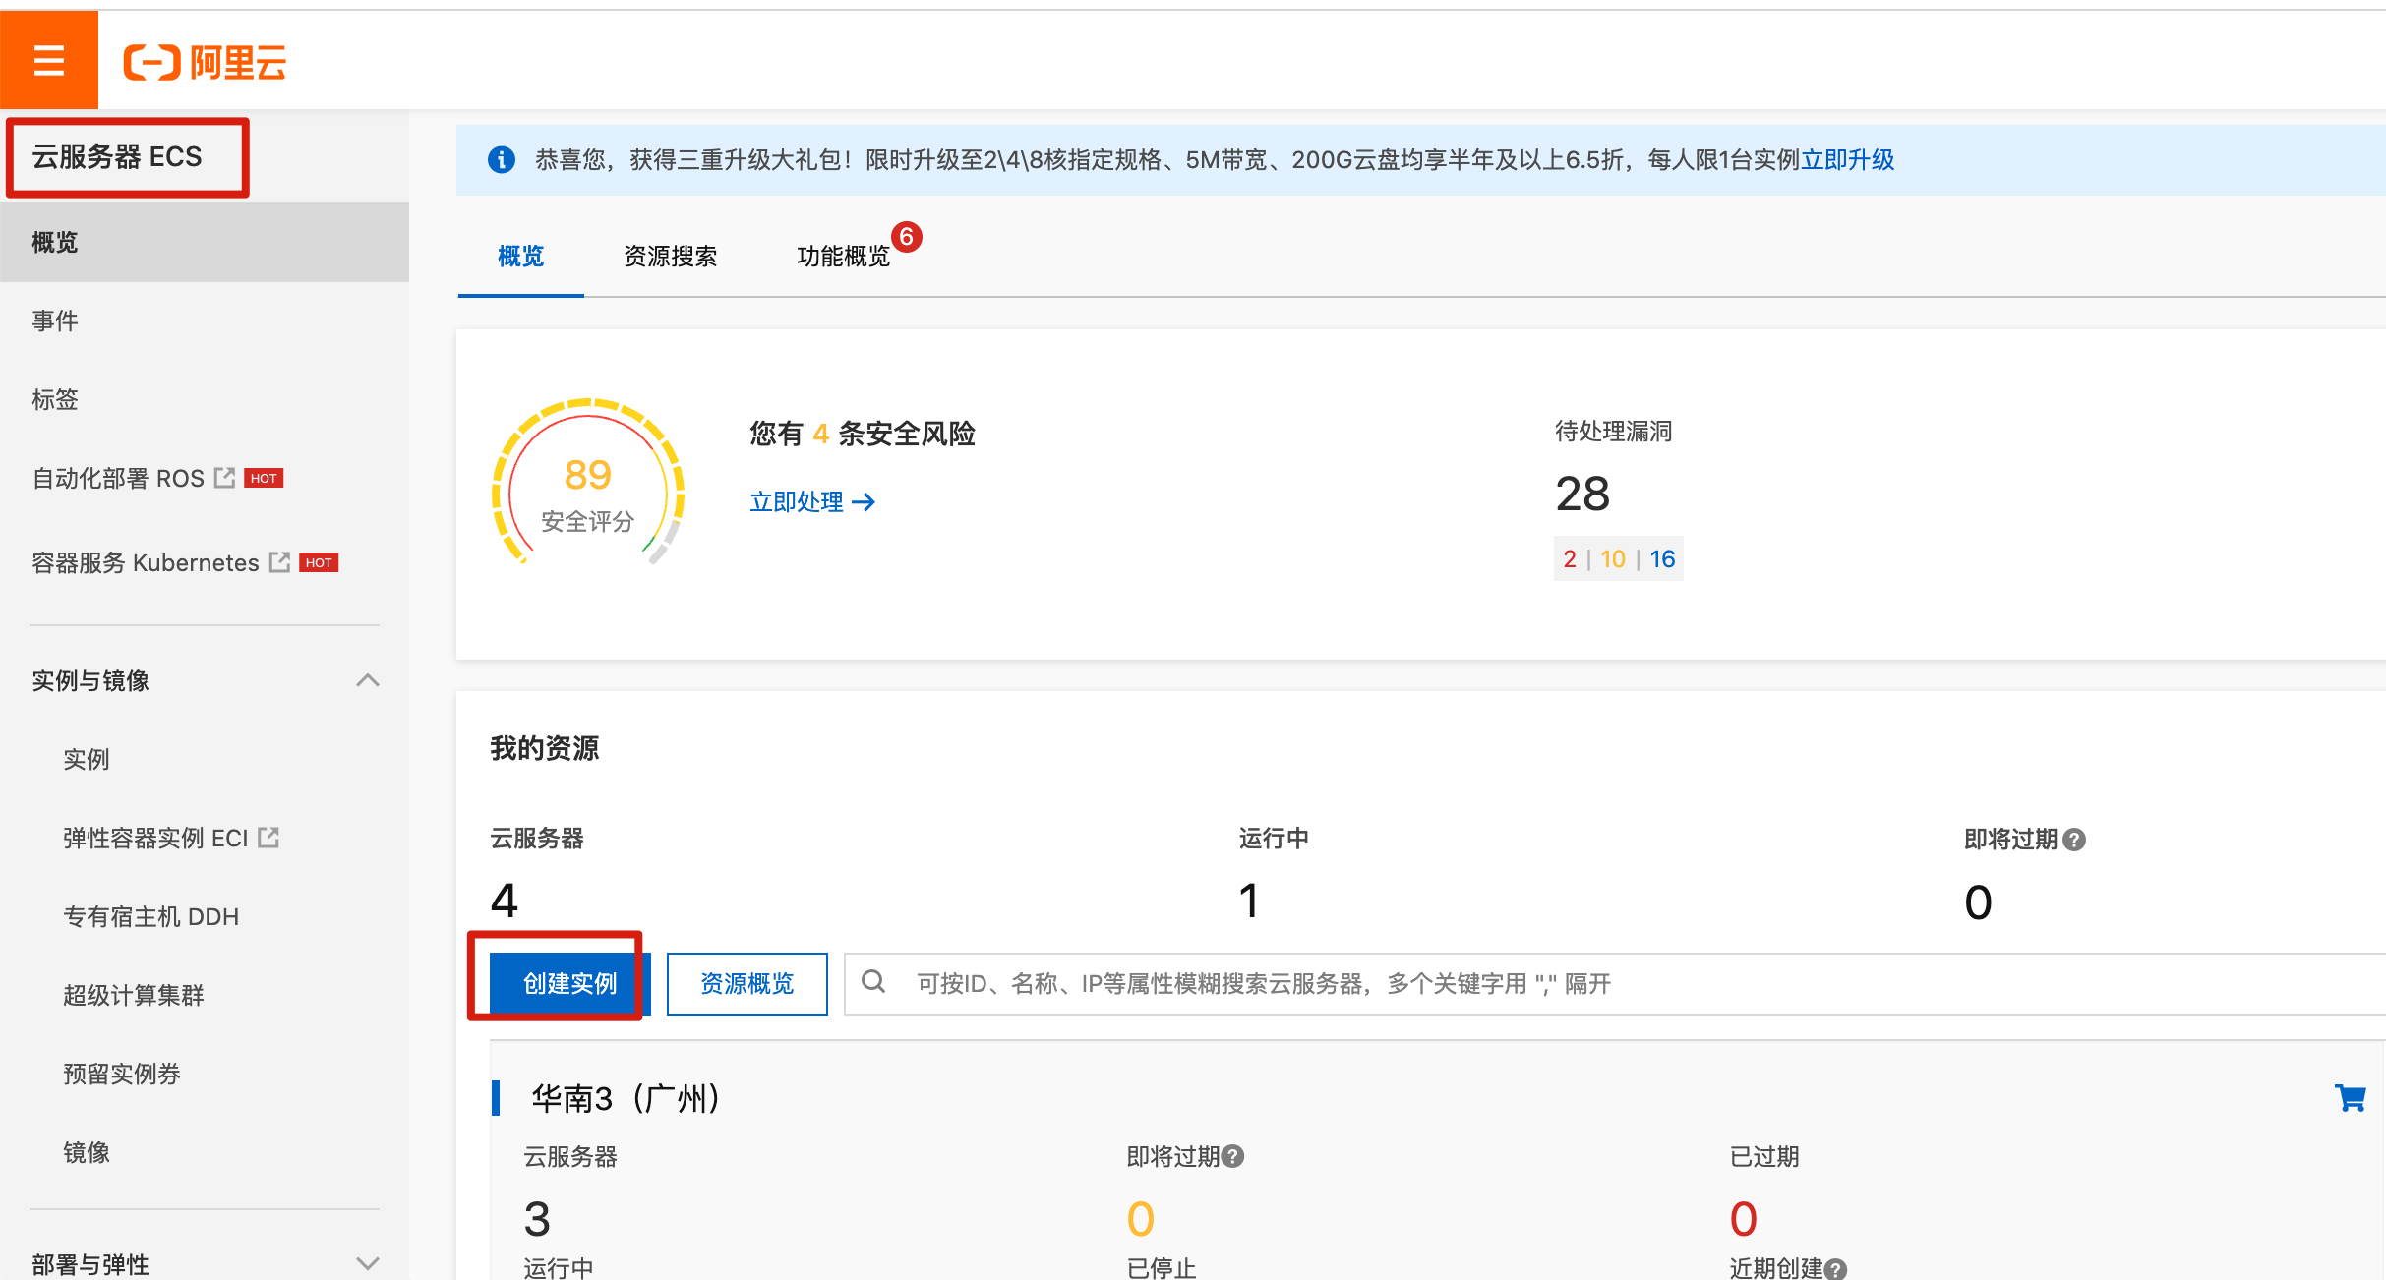2386x1280 pixels.
Task: Click the HOT badge beside Kubernetes
Action: [319, 562]
